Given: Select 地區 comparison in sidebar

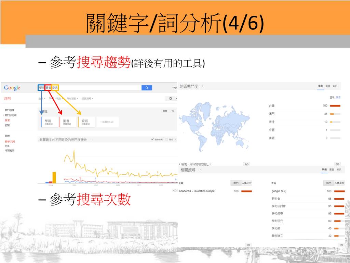Looking at the screenshot, I should 7,146.
